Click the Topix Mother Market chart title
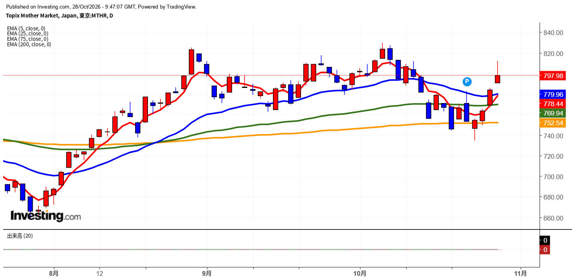 coord(60,16)
